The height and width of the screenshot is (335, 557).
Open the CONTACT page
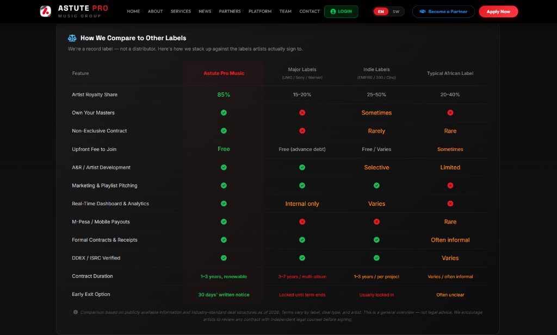(x=310, y=11)
